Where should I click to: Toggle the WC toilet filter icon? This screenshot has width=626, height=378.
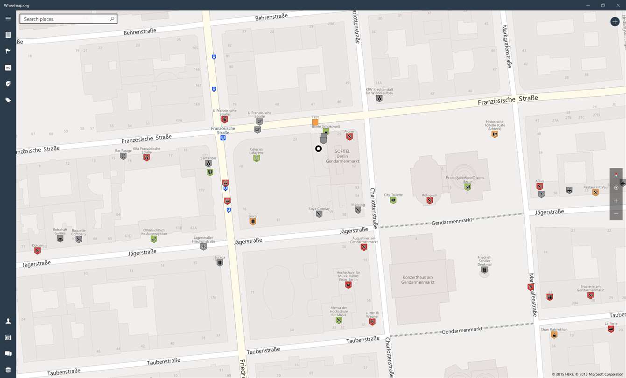pyautogui.click(x=8, y=68)
